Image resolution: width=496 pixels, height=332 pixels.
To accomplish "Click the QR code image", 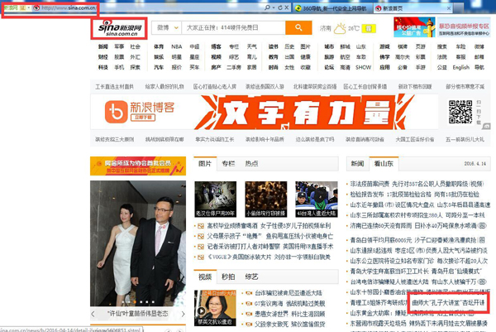I will tap(460, 110).
